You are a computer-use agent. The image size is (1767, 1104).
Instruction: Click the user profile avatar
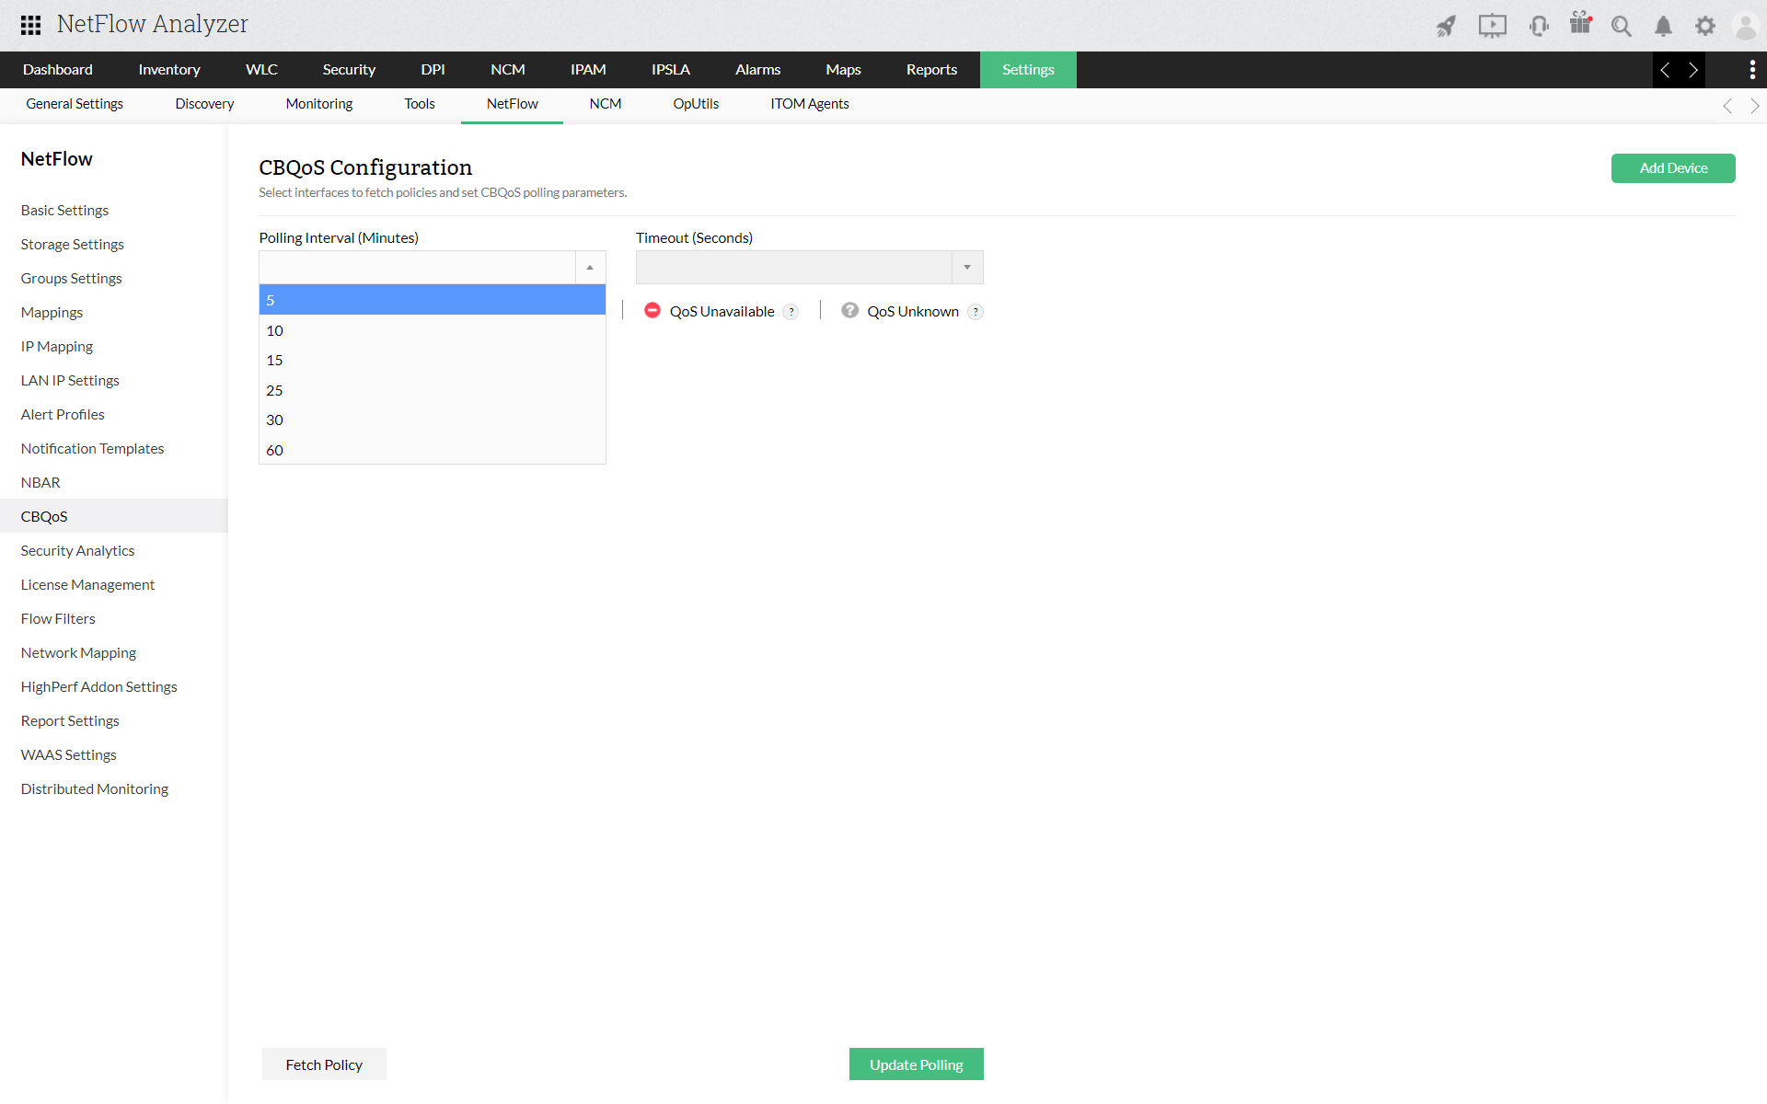coord(1746,26)
